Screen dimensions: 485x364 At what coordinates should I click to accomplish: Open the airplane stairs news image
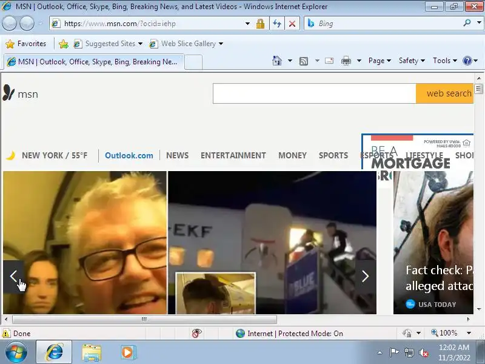click(x=272, y=243)
